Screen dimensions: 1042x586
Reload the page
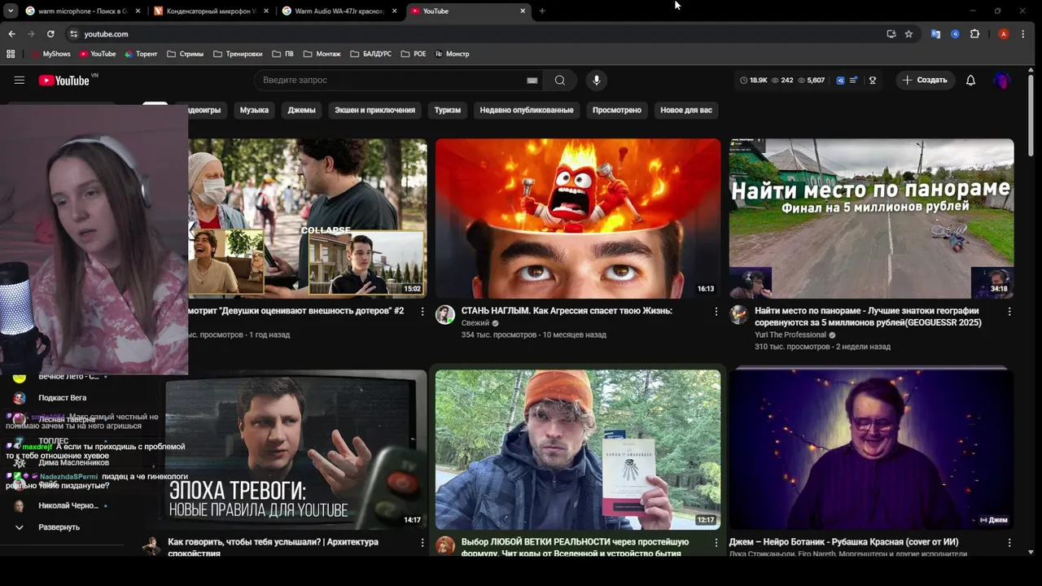[50, 34]
